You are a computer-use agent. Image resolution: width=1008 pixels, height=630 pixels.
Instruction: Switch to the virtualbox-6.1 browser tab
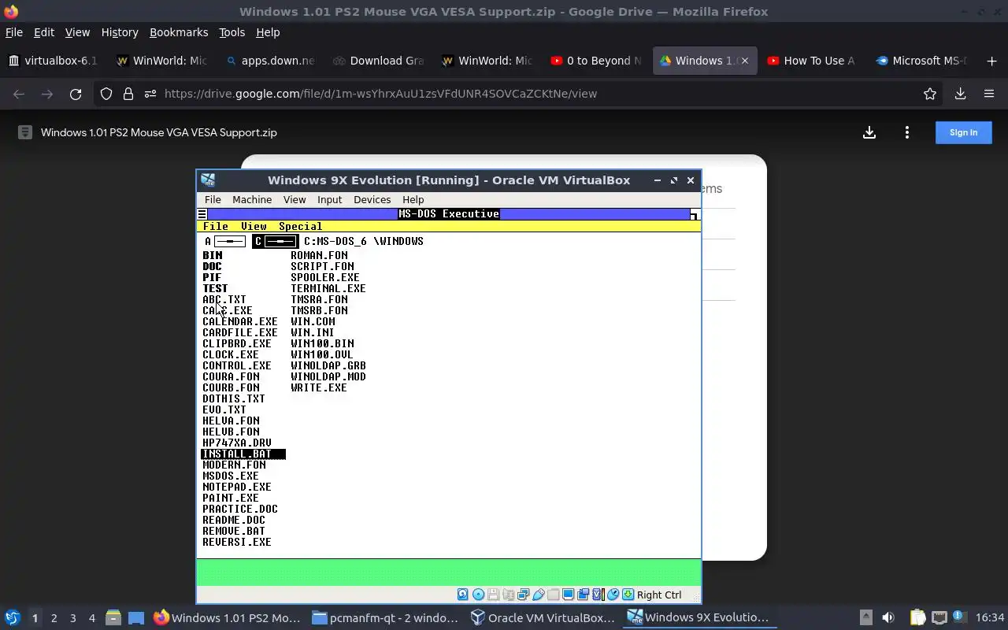coord(54,61)
